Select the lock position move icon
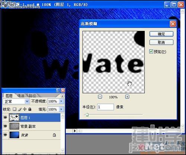This screenshot has width=186, height=155. pos(25,109)
